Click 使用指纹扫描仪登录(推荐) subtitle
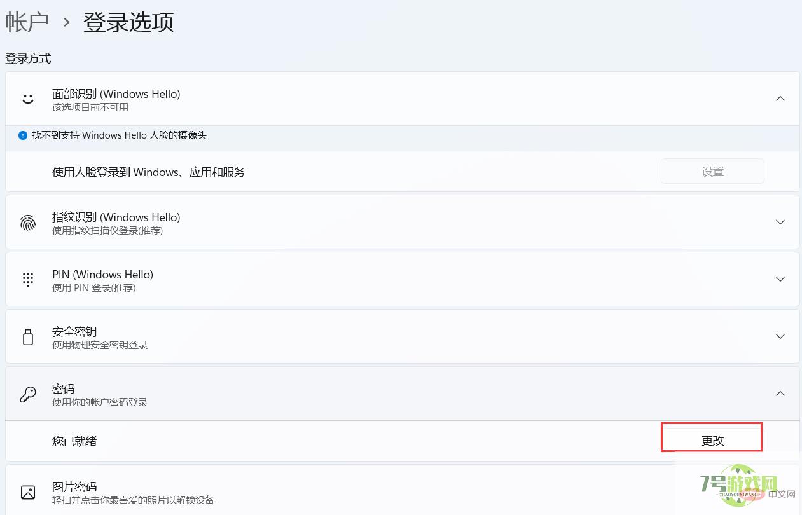Screen dimensions: 802x515 point(107,231)
